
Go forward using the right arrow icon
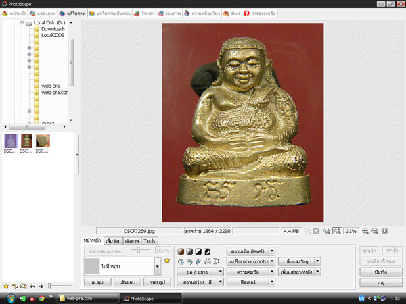41,286
